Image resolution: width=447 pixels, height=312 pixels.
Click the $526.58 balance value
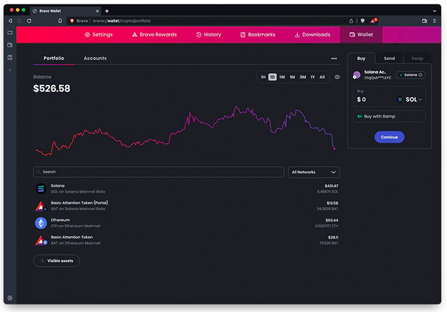(52, 88)
